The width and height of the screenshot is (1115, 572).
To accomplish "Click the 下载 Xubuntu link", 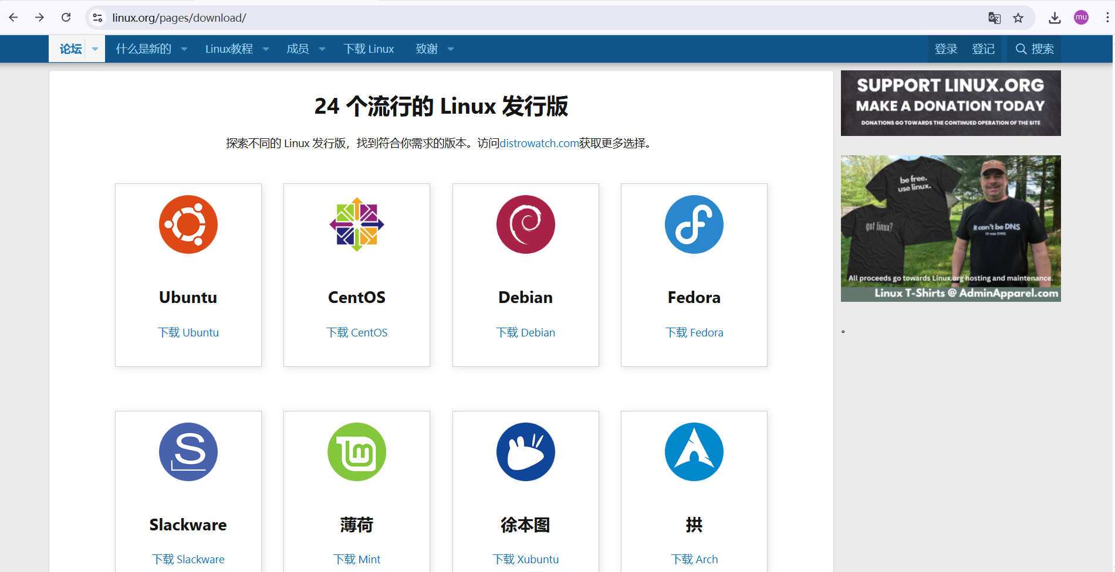I will [x=526, y=559].
